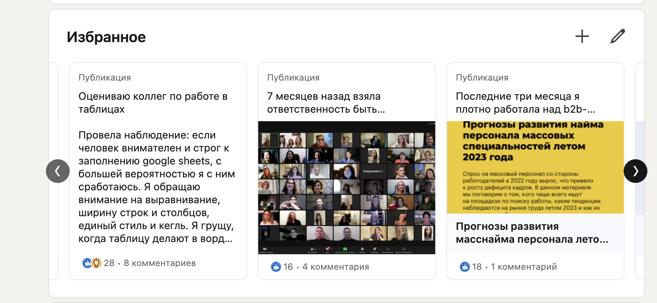Click the Избранное section heading
The width and height of the screenshot is (657, 303).
[x=106, y=37]
